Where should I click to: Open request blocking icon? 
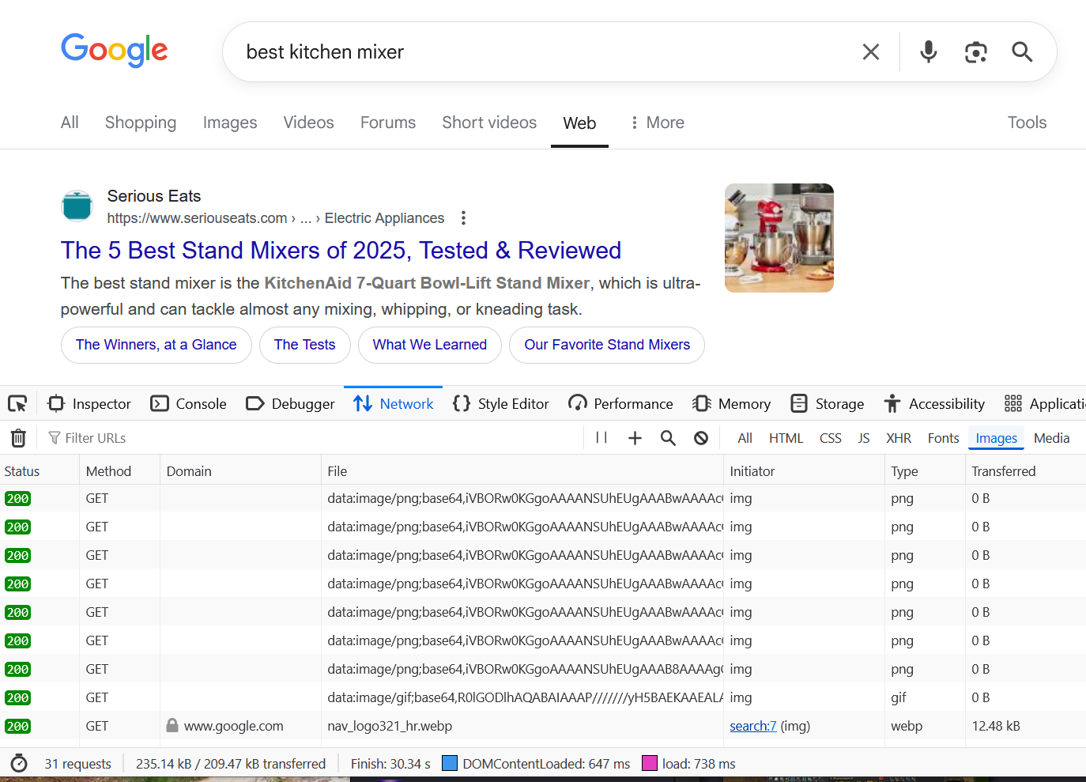pos(701,438)
